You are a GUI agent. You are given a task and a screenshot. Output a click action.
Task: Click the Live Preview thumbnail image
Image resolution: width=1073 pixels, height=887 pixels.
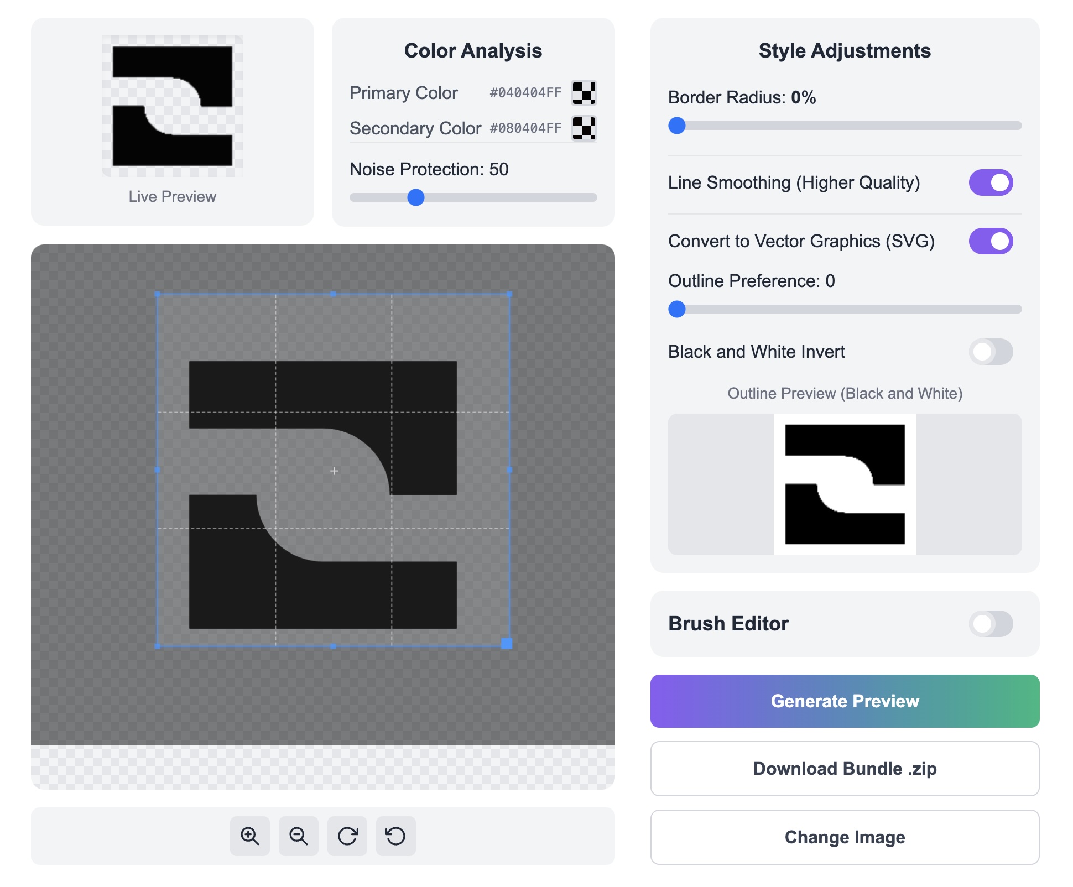coord(173,106)
